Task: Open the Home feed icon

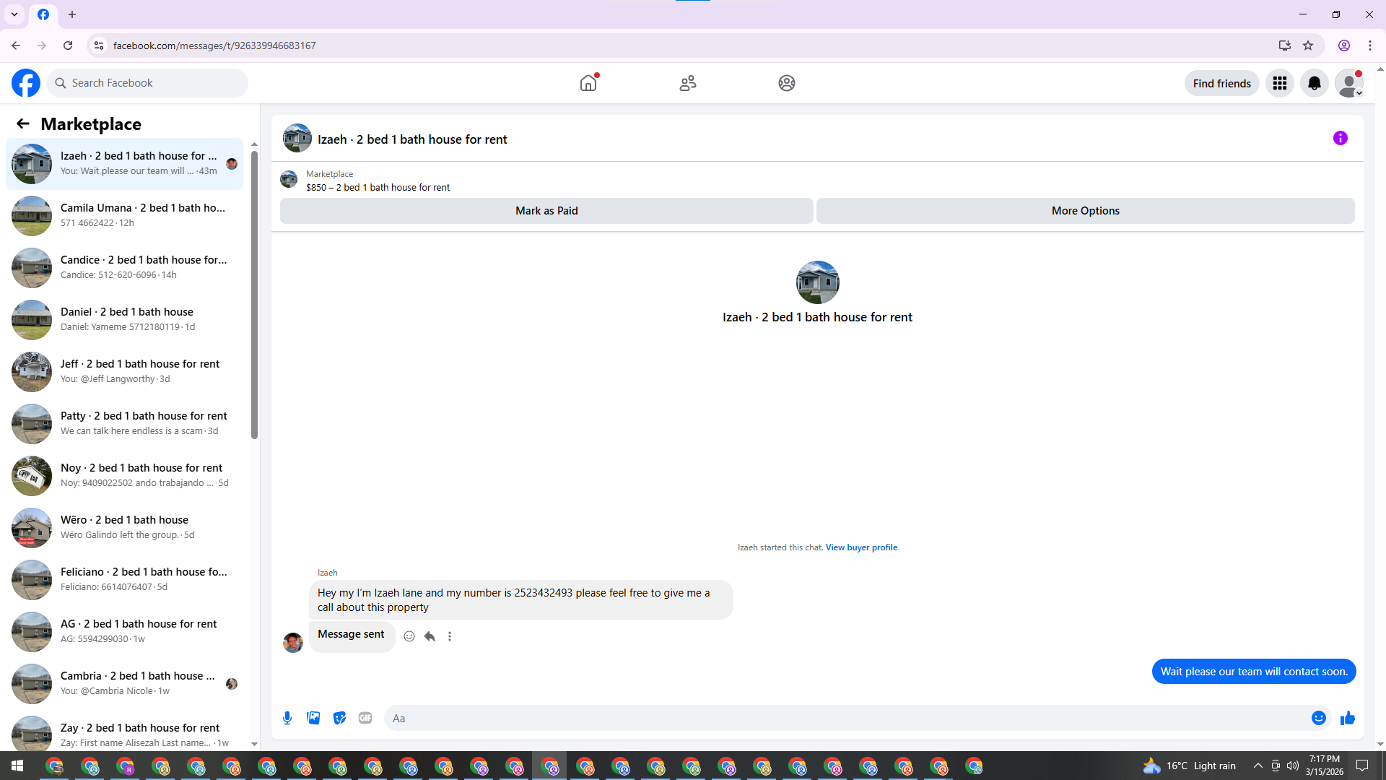Action: 588,83
